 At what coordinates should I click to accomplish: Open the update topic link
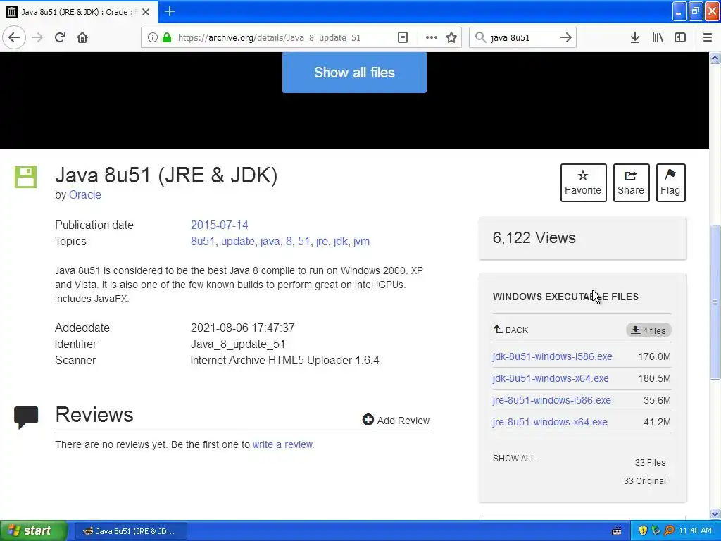click(x=238, y=241)
